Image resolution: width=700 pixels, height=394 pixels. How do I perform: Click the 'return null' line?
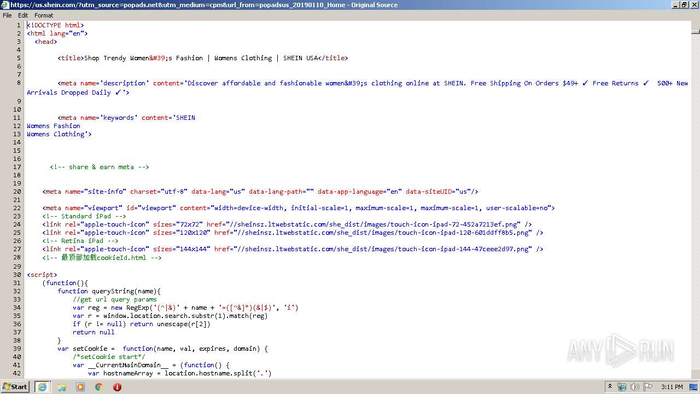click(x=94, y=332)
